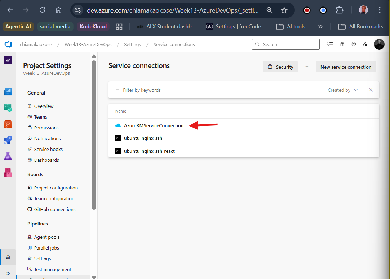The height and width of the screenshot is (279, 390).
Task: Open Team configuration under Boards
Action: click(x=51, y=199)
